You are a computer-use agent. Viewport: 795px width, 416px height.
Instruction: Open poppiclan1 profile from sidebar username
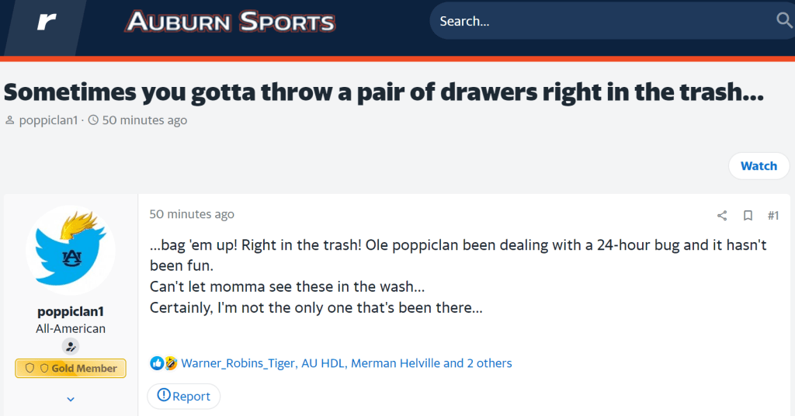point(71,311)
